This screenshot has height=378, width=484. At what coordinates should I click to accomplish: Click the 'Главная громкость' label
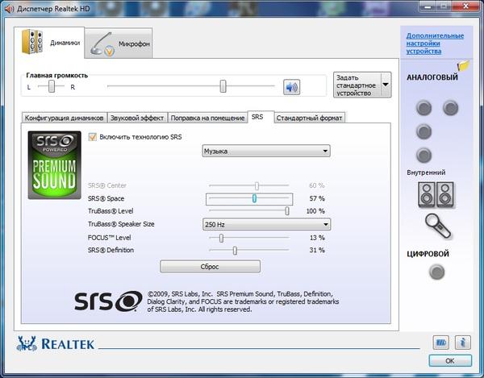coord(57,75)
